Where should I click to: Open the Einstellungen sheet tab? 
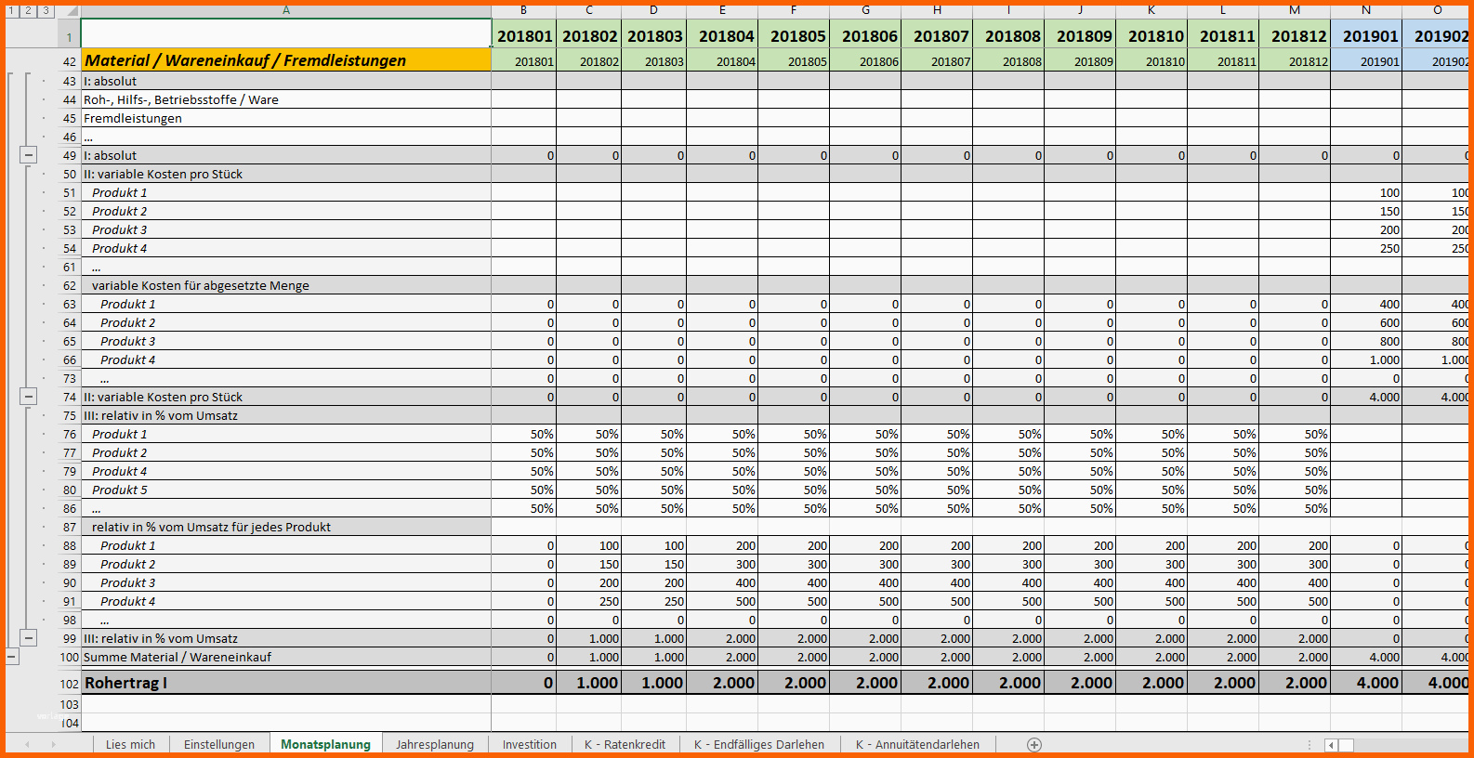click(x=218, y=744)
